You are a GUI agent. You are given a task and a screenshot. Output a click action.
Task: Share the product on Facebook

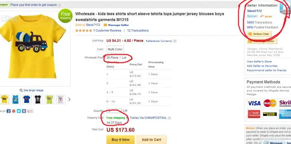[x=8, y=111]
